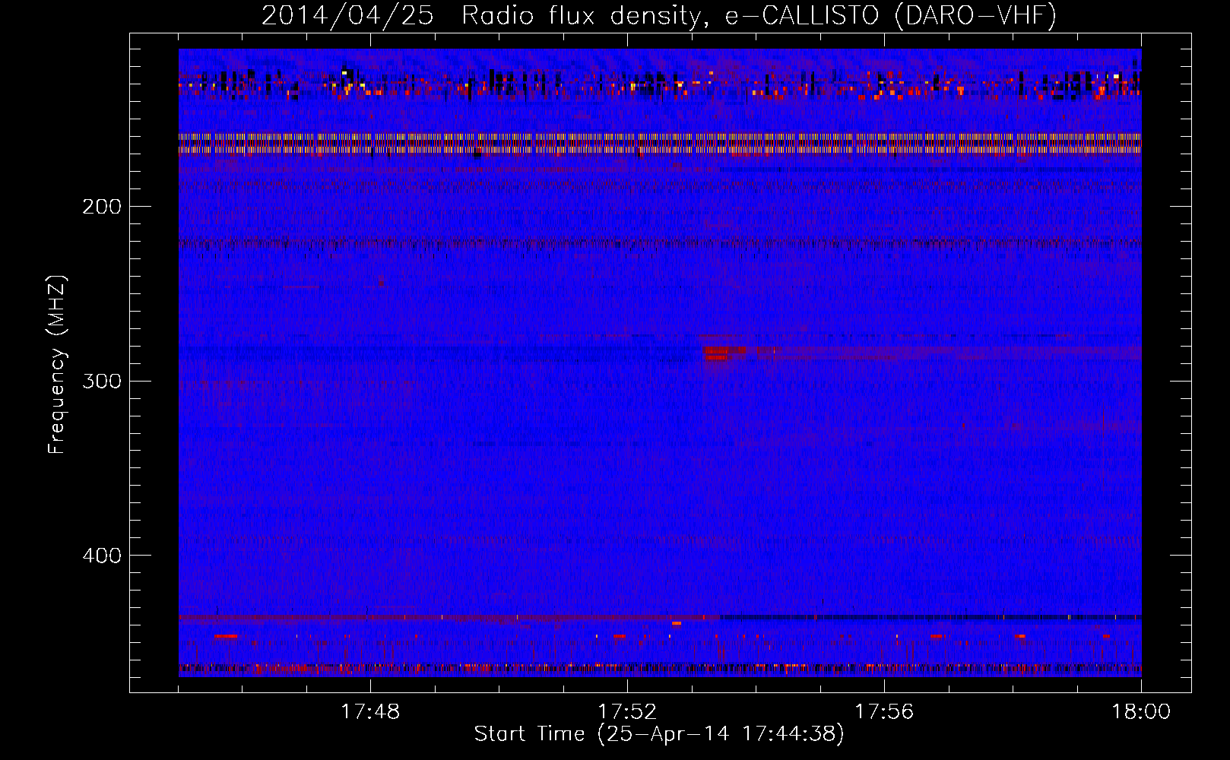Click the 17:48 time tick label
The image size is (1230, 760).
pos(370,712)
